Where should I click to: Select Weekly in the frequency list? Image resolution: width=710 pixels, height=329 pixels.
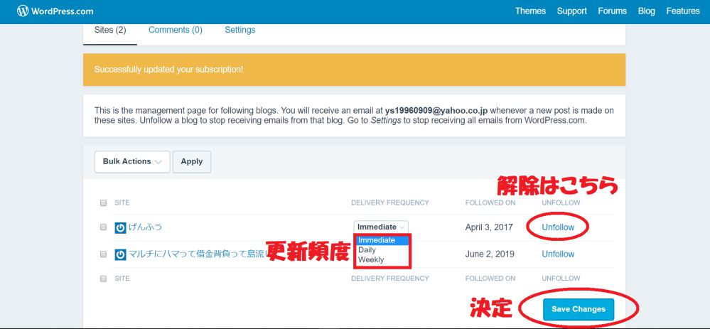pos(382,260)
